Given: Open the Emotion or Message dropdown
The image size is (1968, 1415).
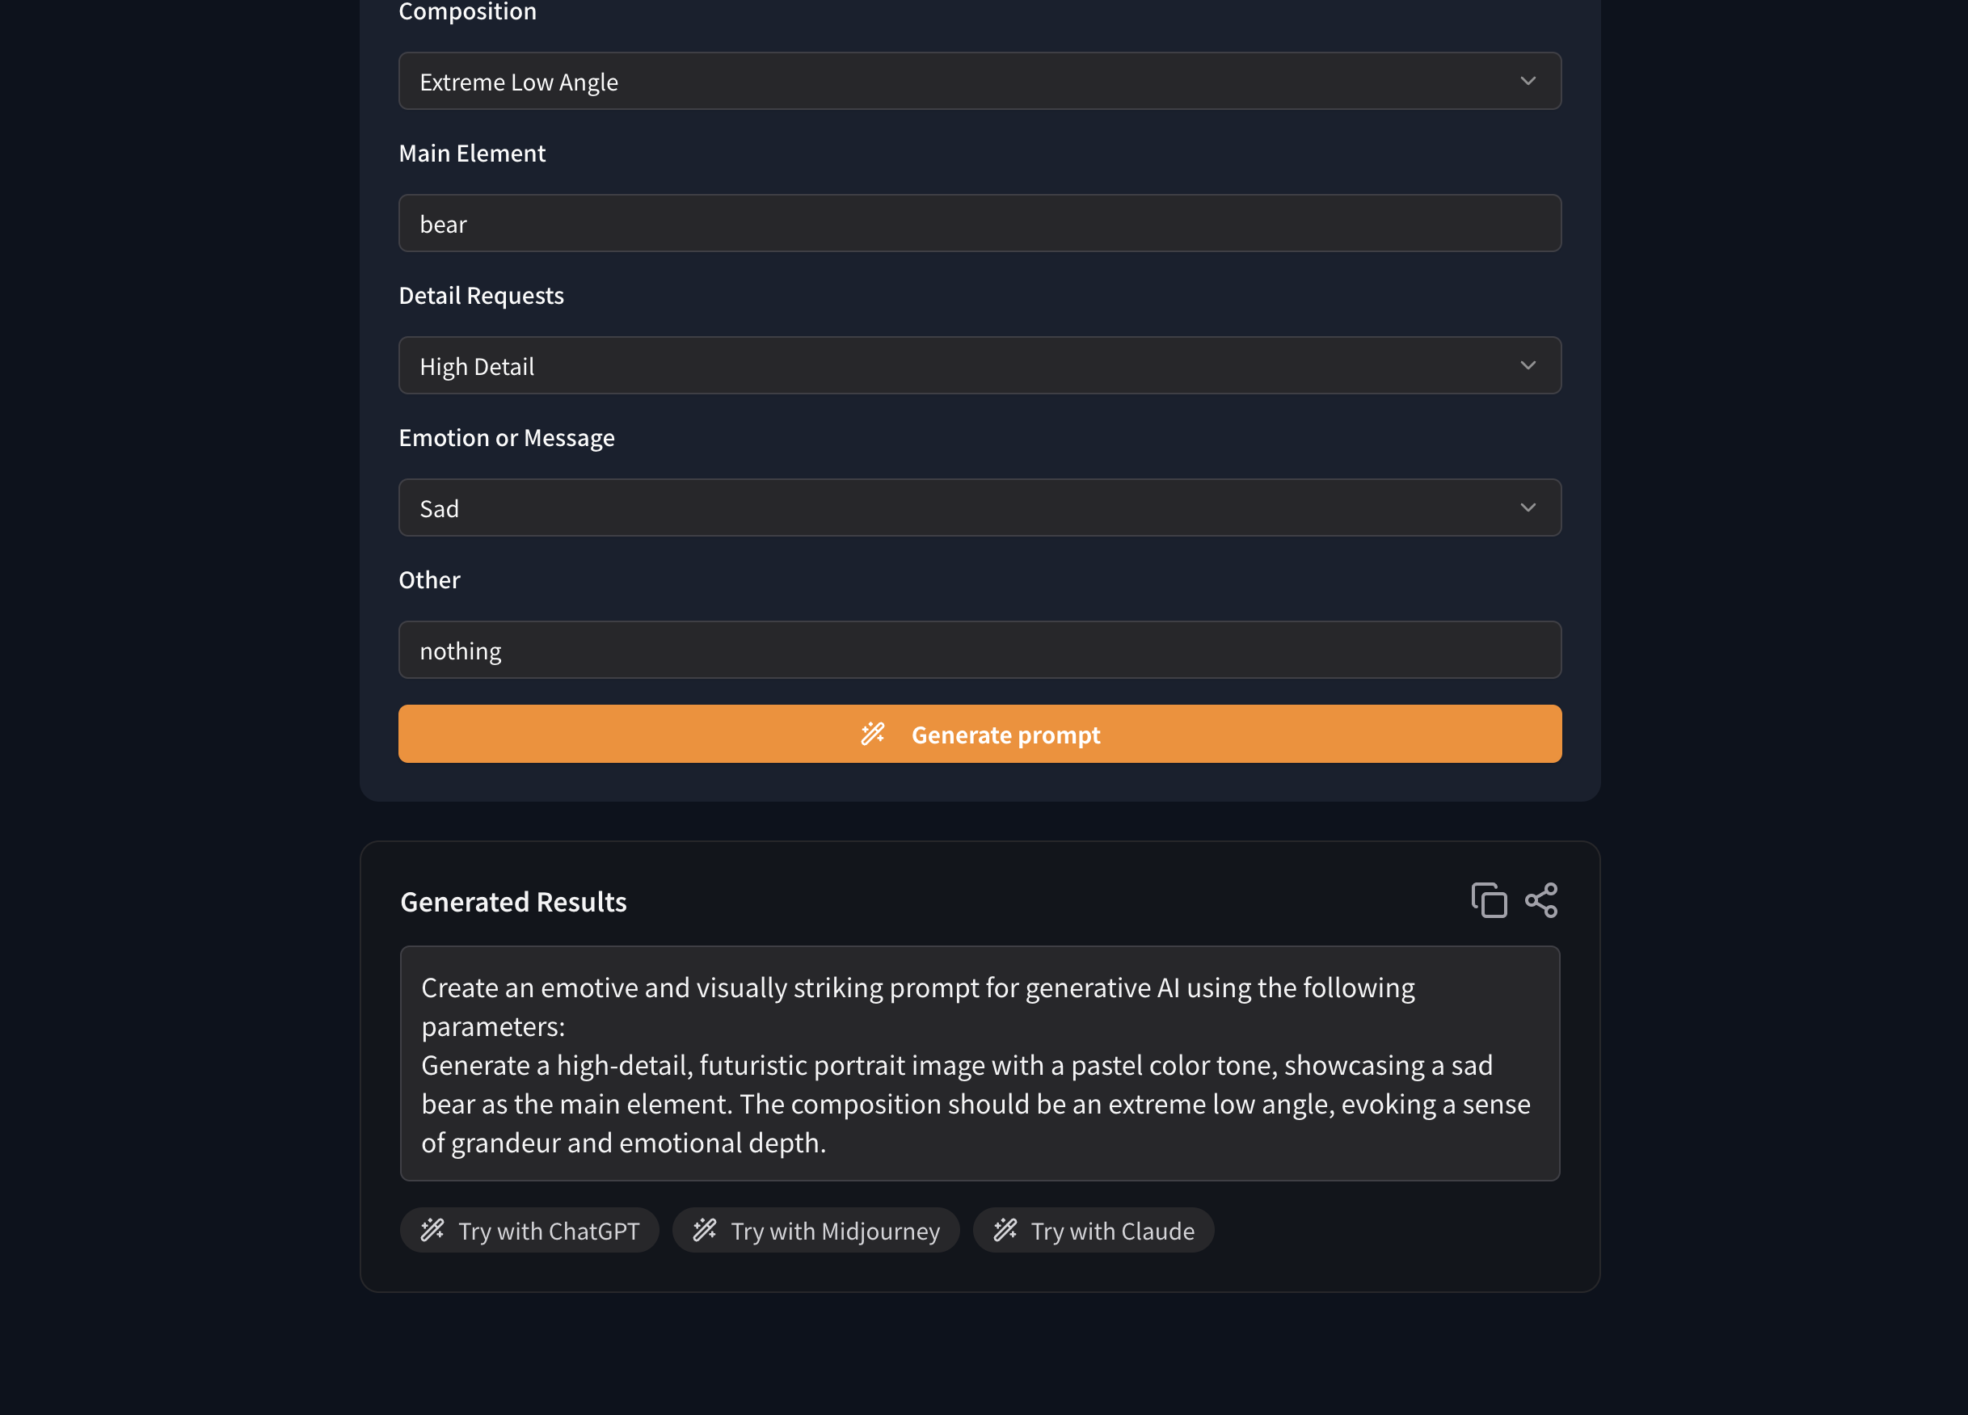Looking at the screenshot, I should click(980, 507).
